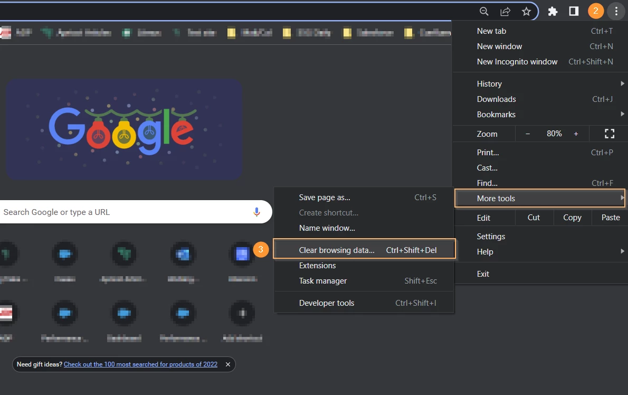Choose Print... from the menu
This screenshot has width=628, height=395.
point(540,152)
